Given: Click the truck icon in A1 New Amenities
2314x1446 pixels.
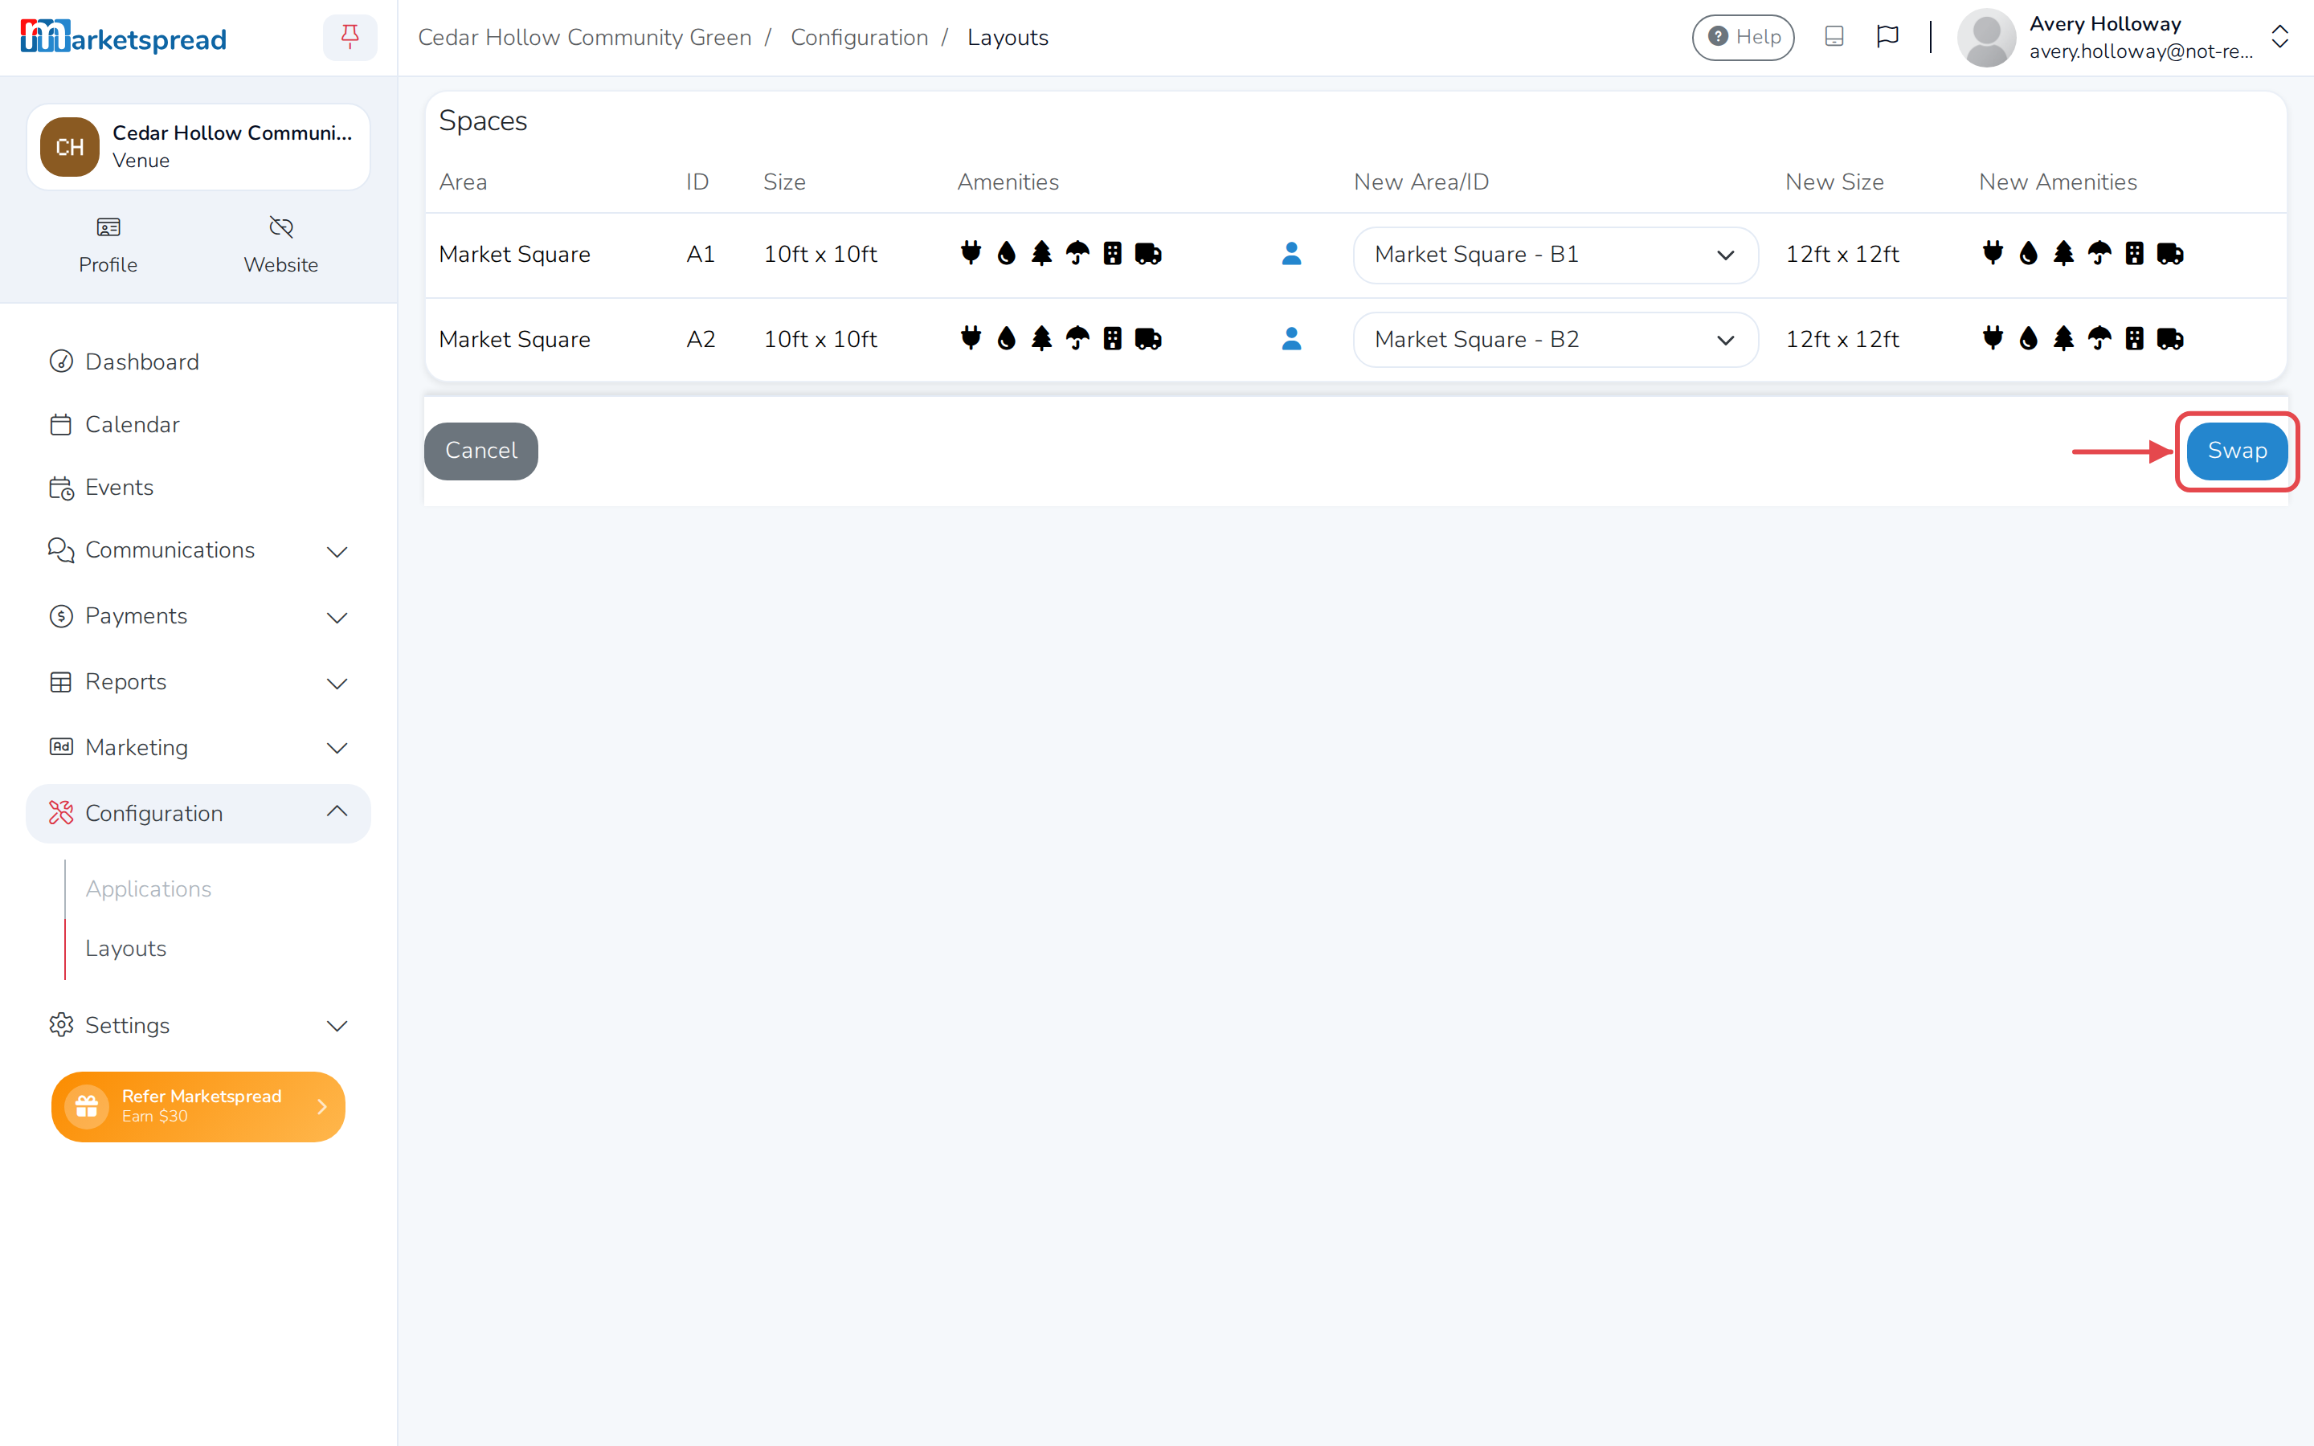Looking at the screenshot, I should pos(2169,253).
